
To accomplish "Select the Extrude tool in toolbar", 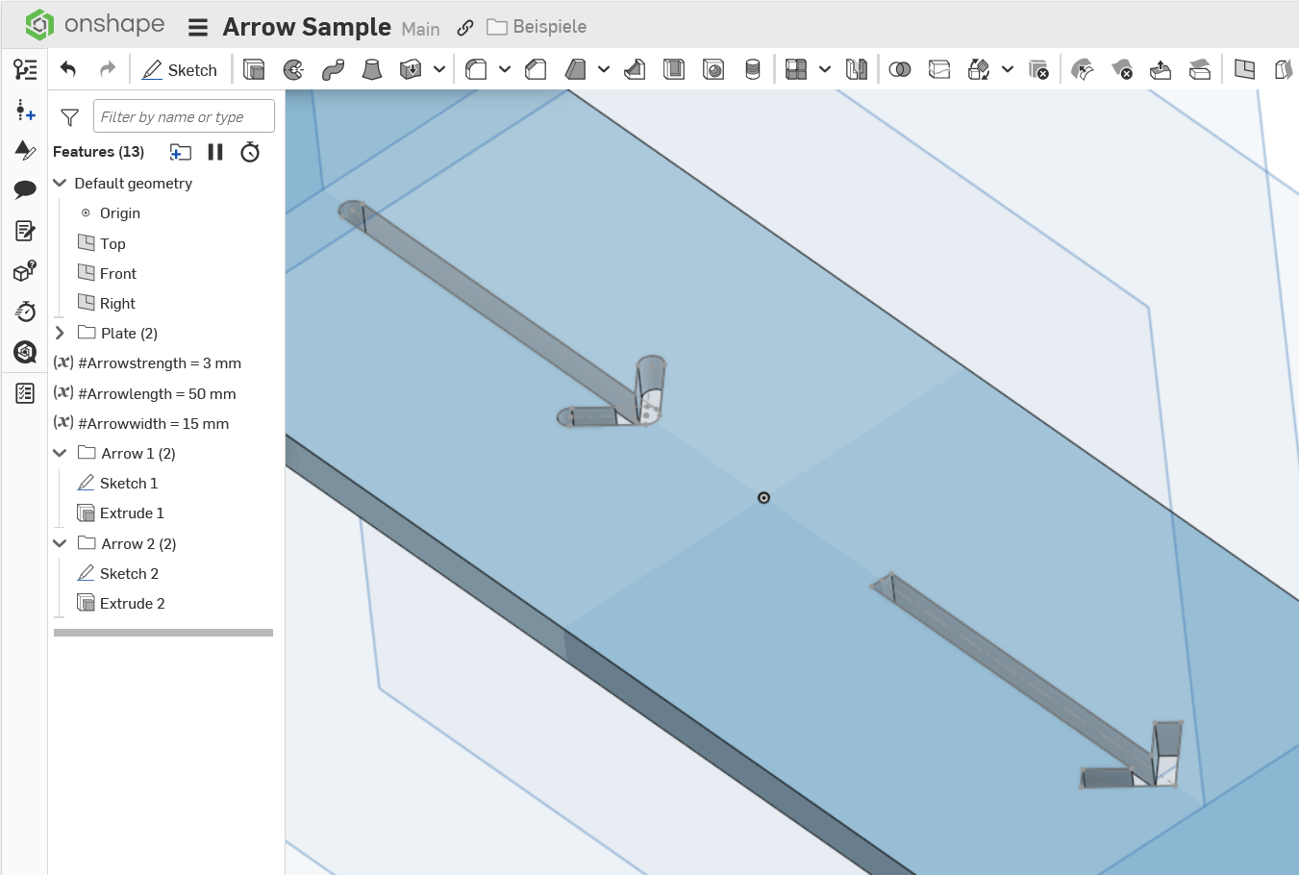I will 254,69.
